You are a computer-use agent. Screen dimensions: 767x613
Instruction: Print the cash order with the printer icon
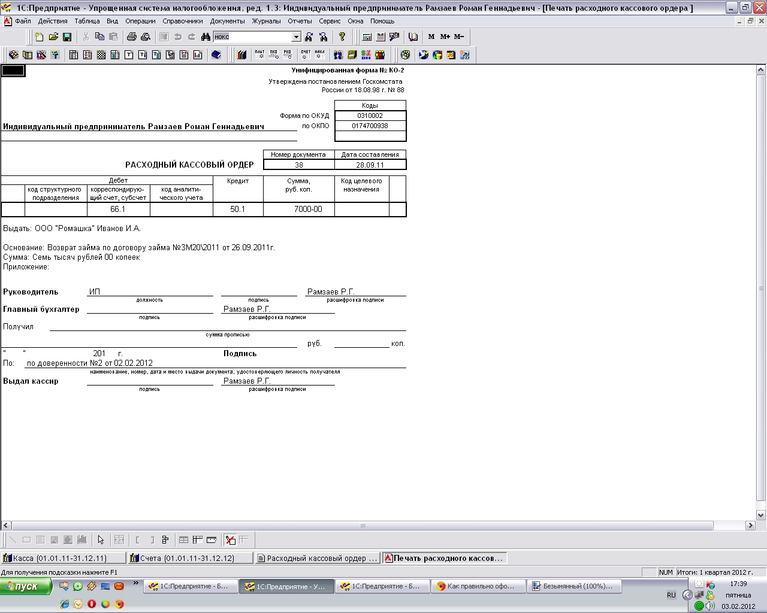tap(132, 37)
